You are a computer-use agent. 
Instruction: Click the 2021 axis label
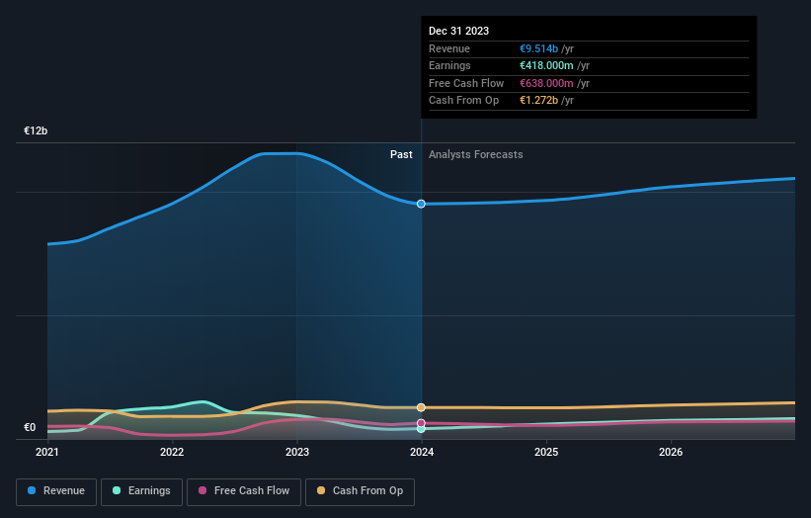coord(47,453)
